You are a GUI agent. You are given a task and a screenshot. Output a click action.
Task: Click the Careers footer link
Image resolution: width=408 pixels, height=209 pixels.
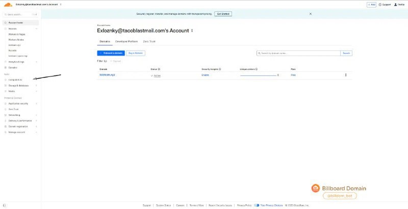(x=180, y=205)
